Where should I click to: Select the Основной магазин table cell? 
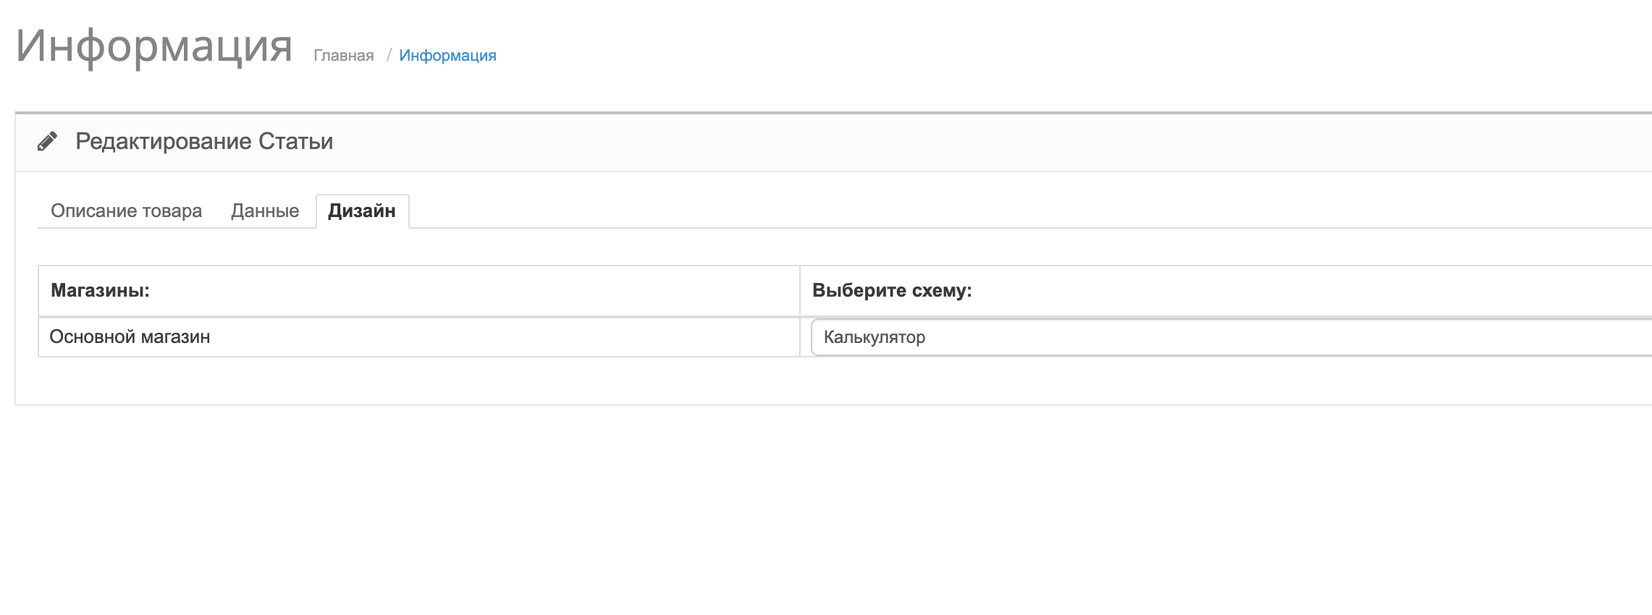pyautogui.click(x=419, y=337)
